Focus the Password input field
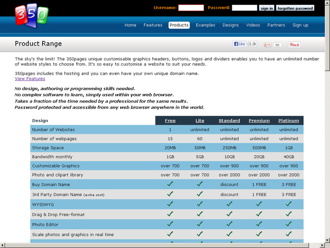The height and width of the screenshot is (248, 330). point(244,8)
